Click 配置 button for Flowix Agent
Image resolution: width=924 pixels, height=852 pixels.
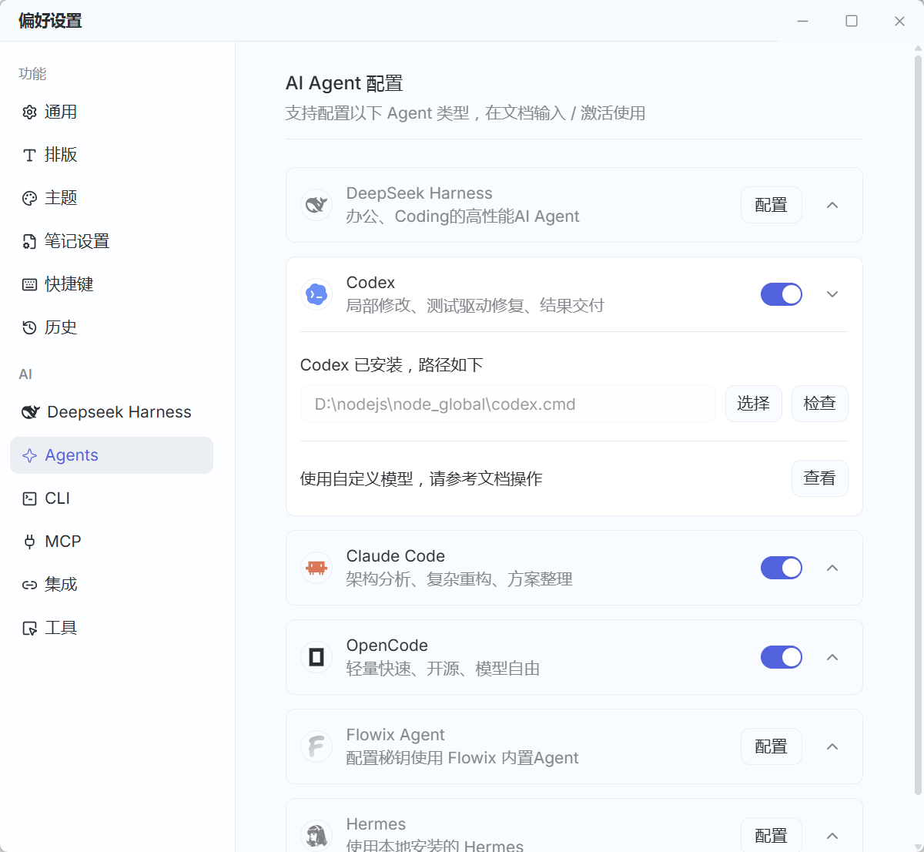(772, 746)
